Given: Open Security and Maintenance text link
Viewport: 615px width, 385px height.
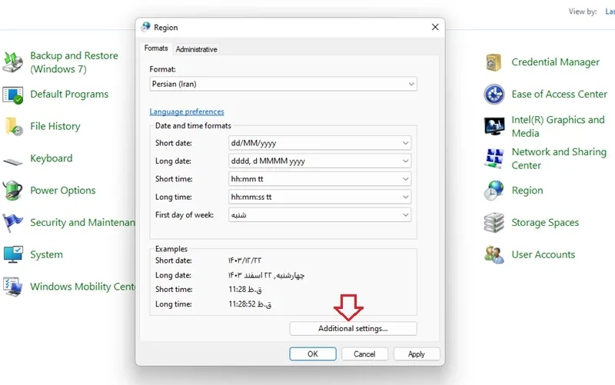Looking at the screenshot, I should click(83, 223).
